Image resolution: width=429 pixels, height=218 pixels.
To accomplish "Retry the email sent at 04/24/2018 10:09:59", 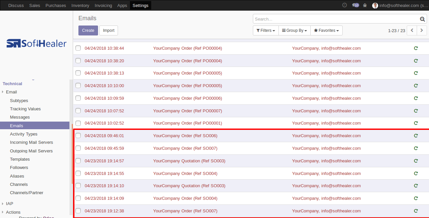I will click(416, 98).
